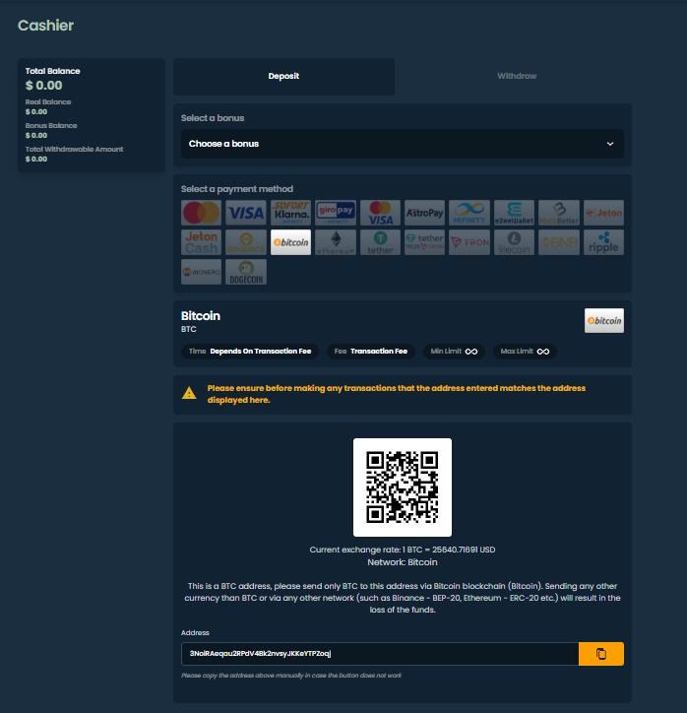The image size is (687, 713).
Task: Choose the standalone VISA payment option
Action: coord(246,213)
